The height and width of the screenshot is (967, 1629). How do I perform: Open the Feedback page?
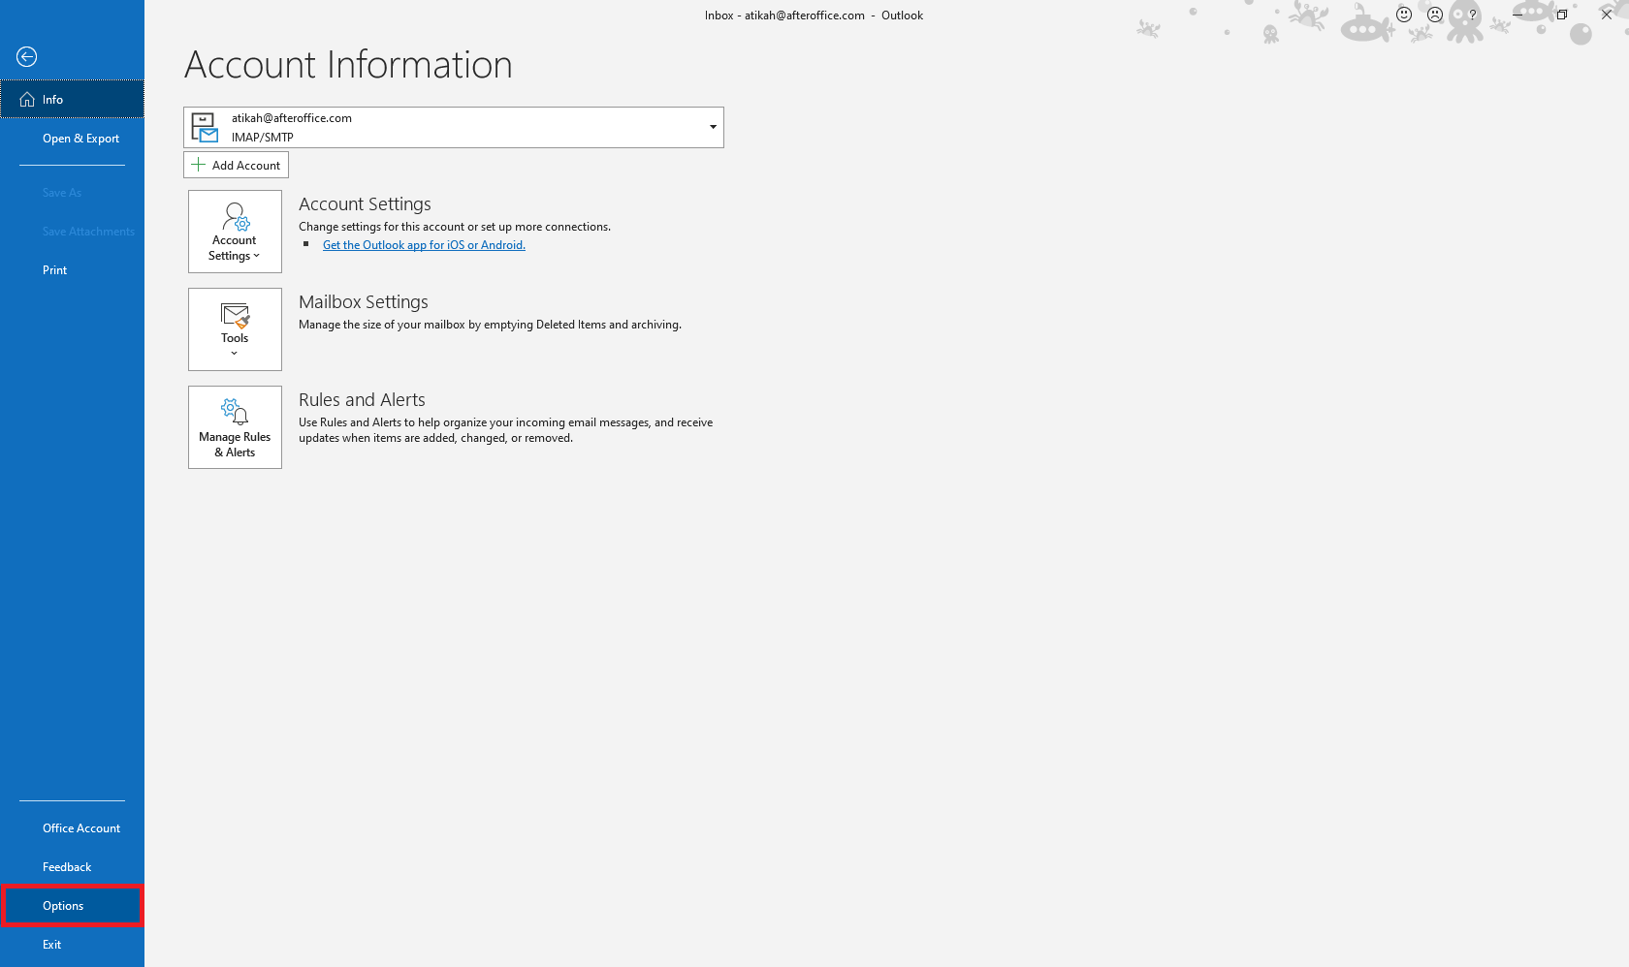tap(67, 867)
